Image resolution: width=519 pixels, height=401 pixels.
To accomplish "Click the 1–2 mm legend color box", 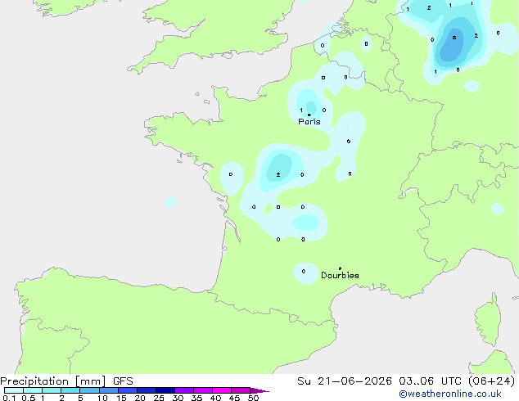I will [x=52, y=390].
